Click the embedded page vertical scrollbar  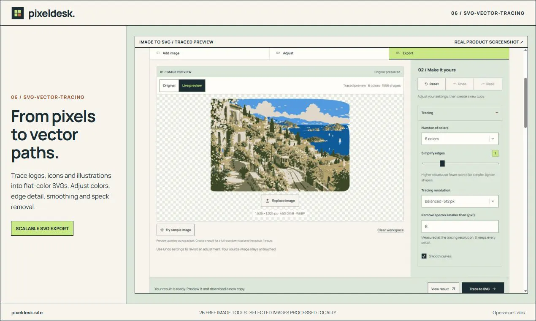(525, 103)
